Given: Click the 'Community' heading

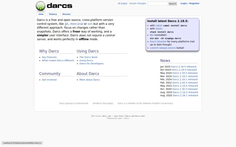Looking at the screenshot, I should tap(50, 74).
